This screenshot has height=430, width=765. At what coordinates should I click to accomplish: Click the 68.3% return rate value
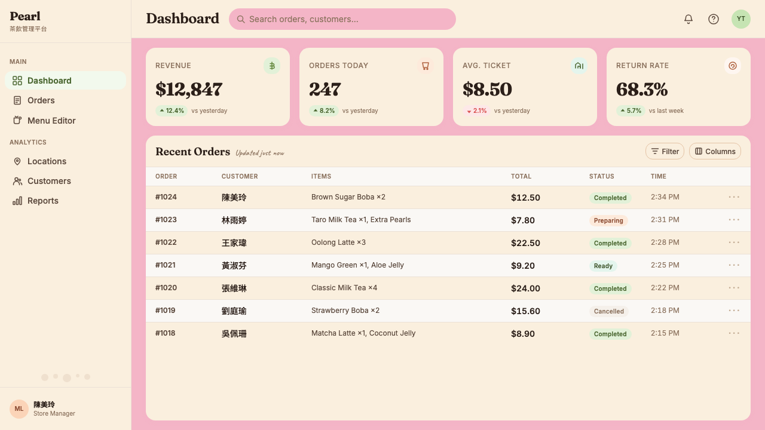[x=642, y=90]
